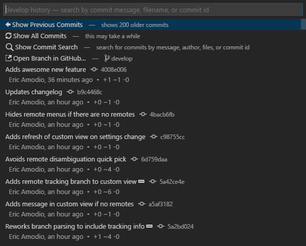Click the magnifier icon beside Show Commit Search

click(9, 47)
